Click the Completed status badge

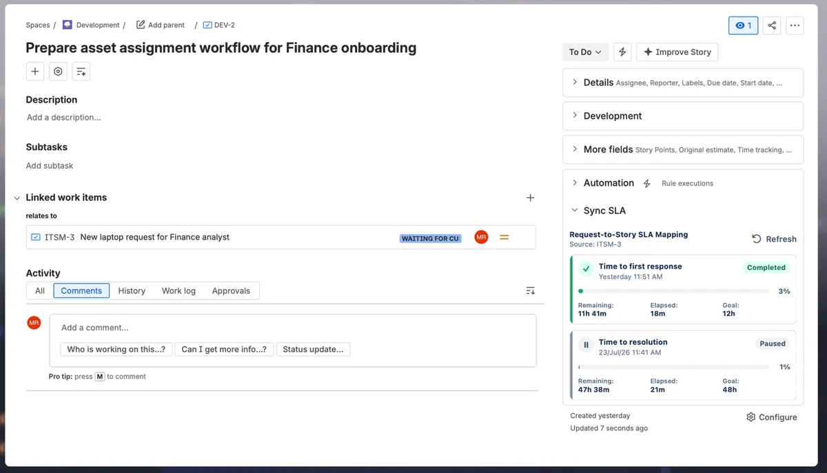tap(766, 267)
